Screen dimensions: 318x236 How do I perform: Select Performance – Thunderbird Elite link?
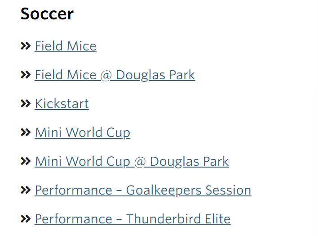(x=132, y=219)
